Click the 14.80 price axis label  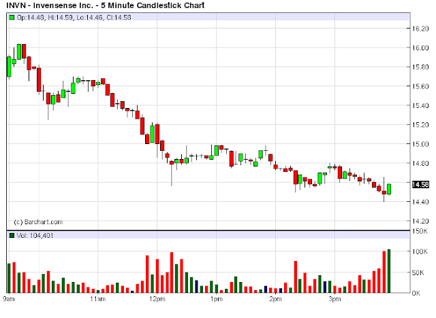420,163
